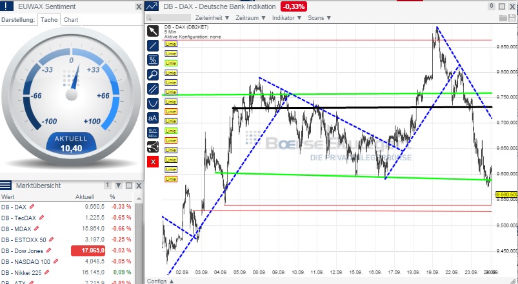This screenshot has width=518, height=284.
Task: Click the Wert column header
Action: [8, 196]
